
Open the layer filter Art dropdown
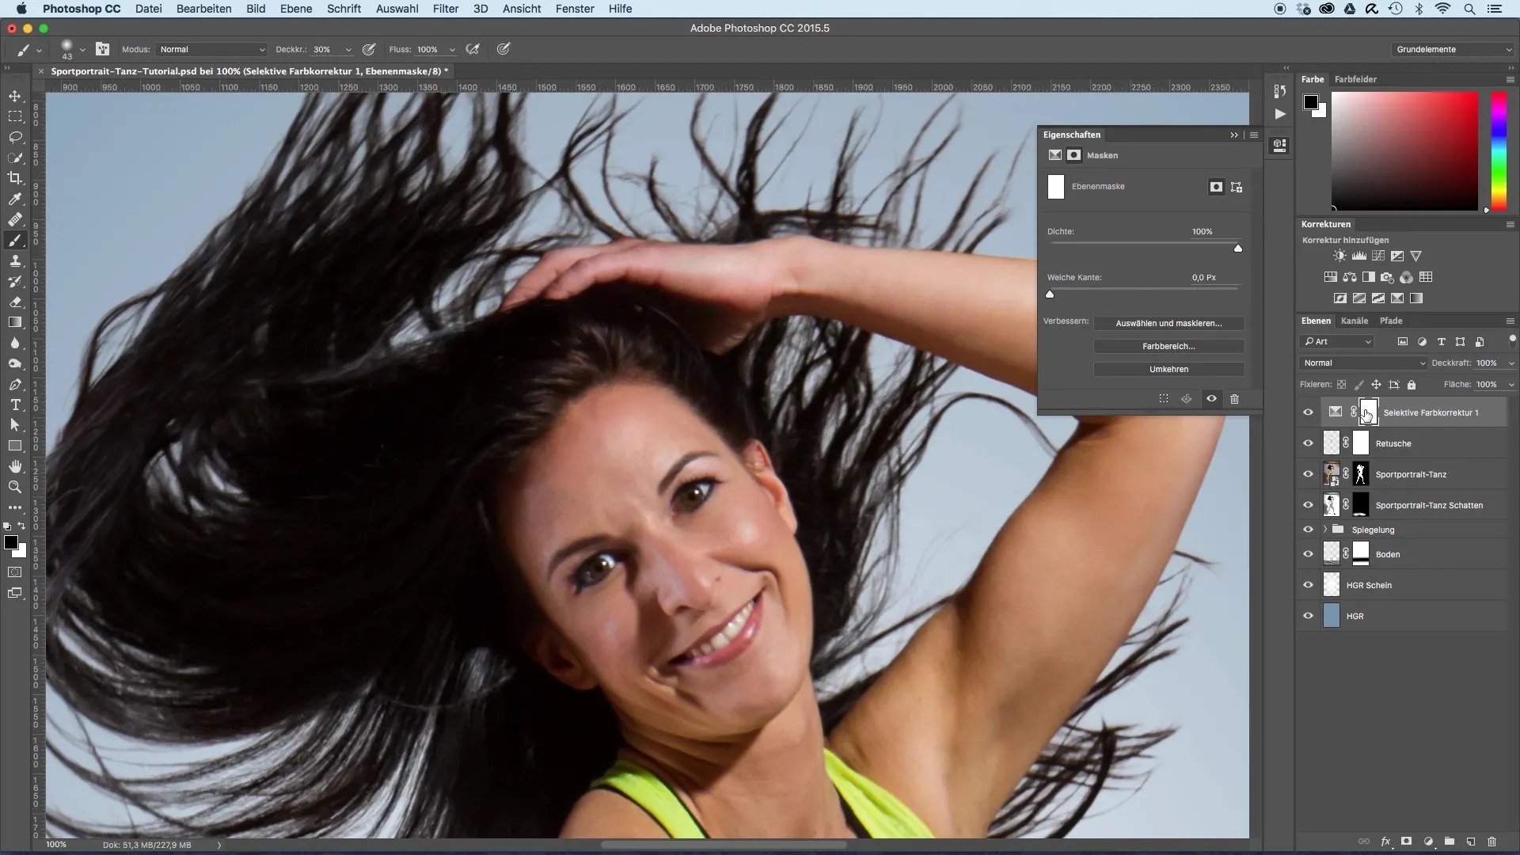1337,342
